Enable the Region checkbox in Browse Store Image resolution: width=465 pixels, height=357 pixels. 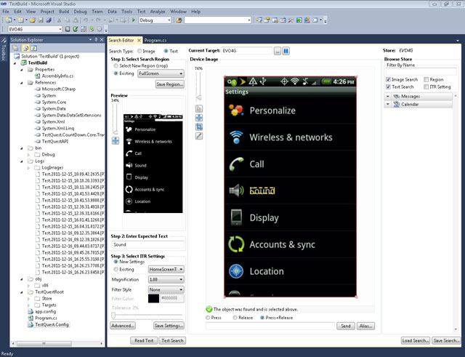click(425, 79)
